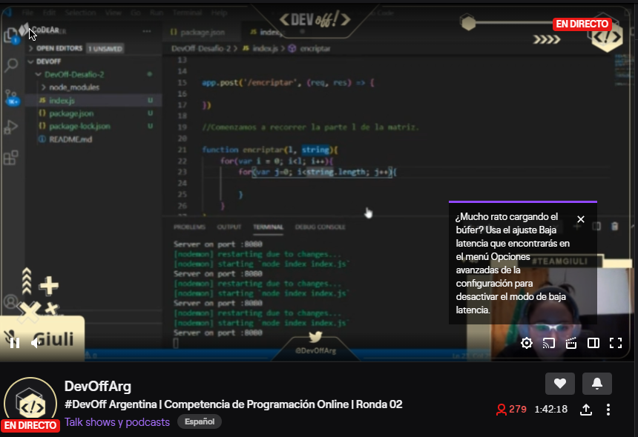Image resolution: width=638 pixels, height=437 pixels.
Task: Expand node_modules folder
Action: tap(74, 87)
